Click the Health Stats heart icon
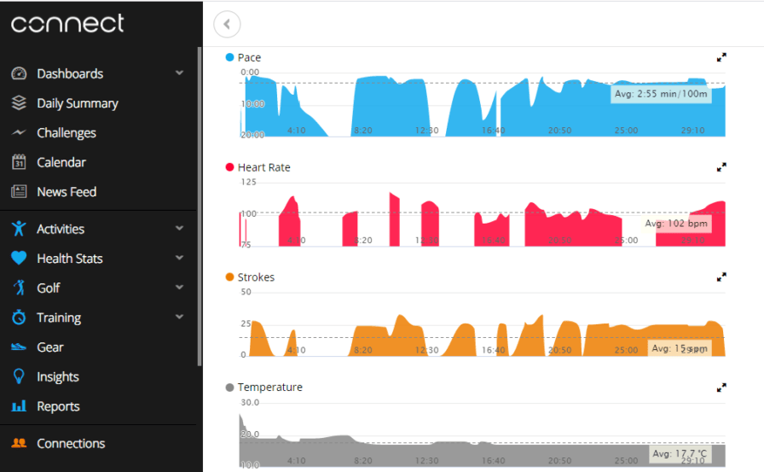This screenshot has height=472, width=764. [19, 259]
